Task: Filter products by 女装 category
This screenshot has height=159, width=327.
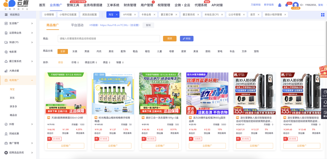Action: tap(75, 51)
